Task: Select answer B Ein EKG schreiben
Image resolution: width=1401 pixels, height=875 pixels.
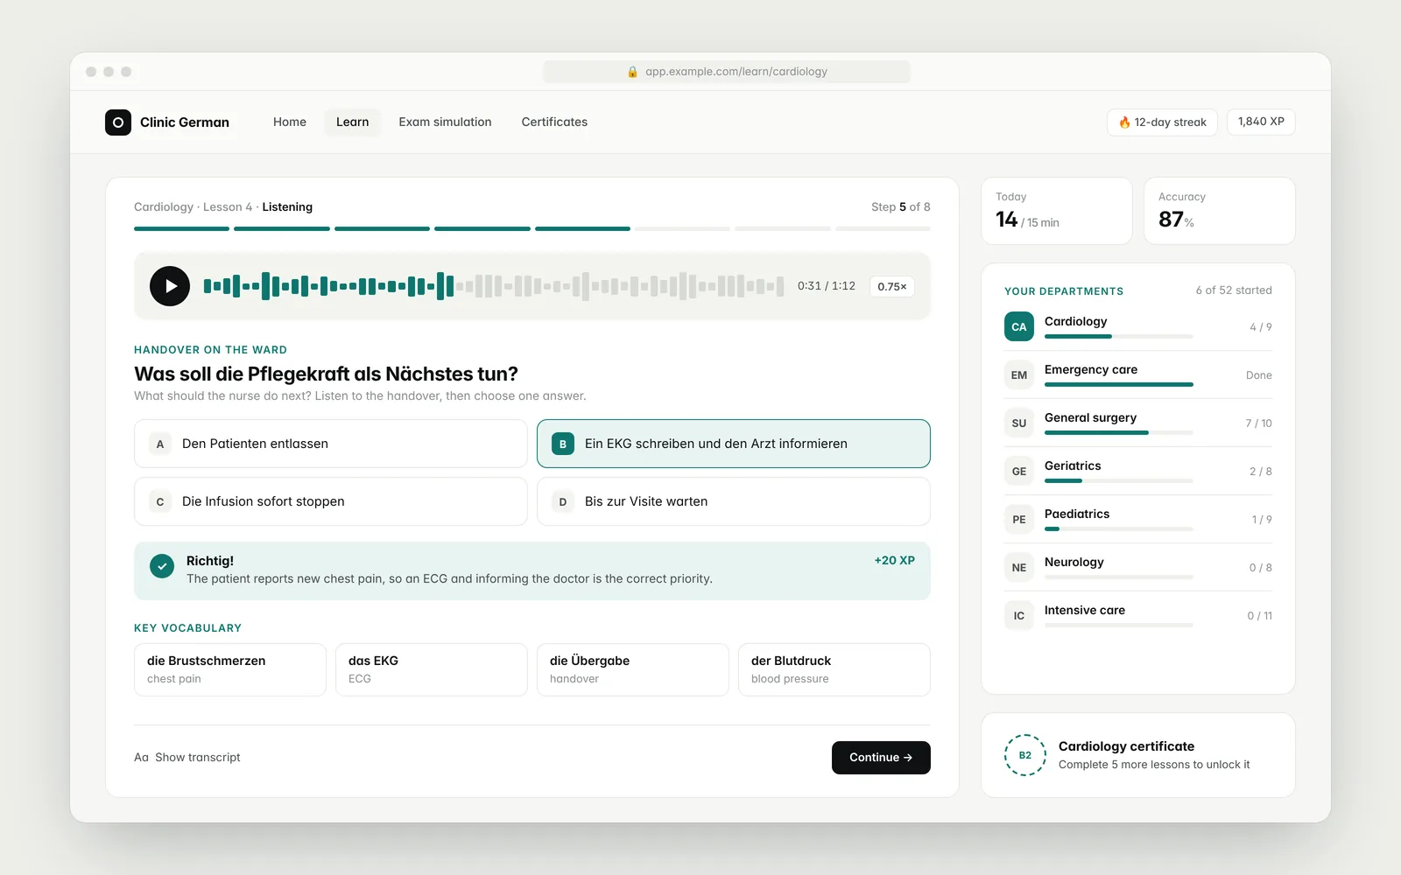Action: 734,444
